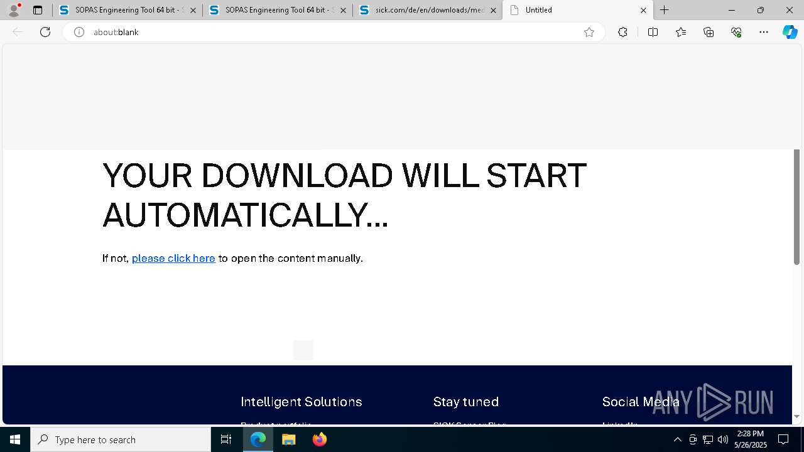Open the Copilot sidebar icon
This screenshot has height=452, width=804.
(x=790, y=32)
